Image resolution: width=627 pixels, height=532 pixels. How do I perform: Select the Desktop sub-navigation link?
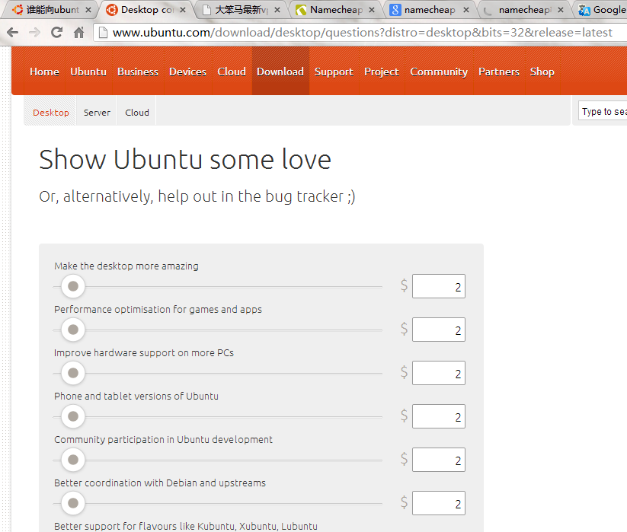coord(51,113)
